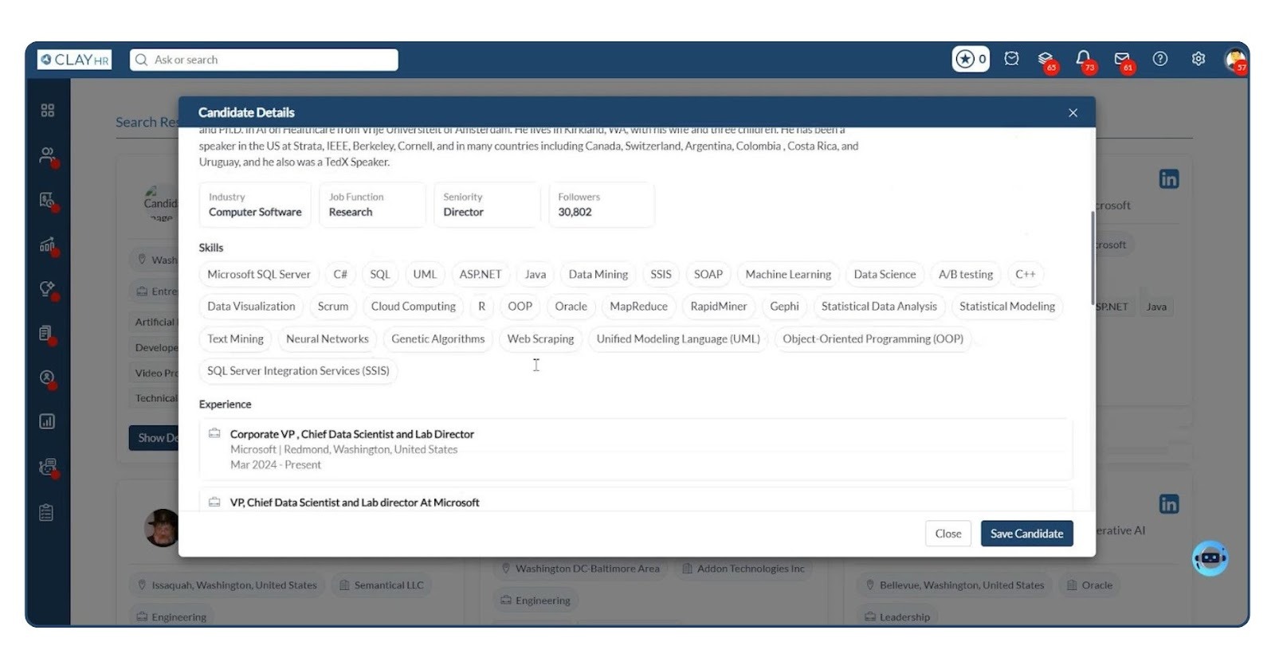Click the Semantical LLC tag in background
The height and width of the screenshot is (669, 1275).
[382, 585]
